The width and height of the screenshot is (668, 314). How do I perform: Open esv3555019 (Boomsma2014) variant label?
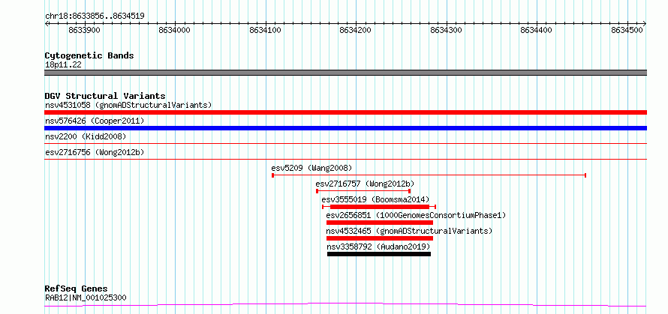point(375,199)
